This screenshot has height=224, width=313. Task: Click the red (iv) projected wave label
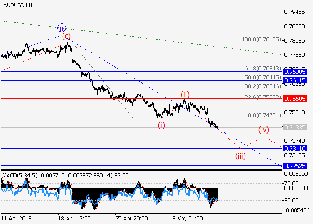tap(264, 129)
